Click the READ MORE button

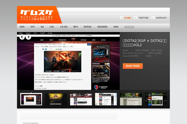(x=133, y=66)
